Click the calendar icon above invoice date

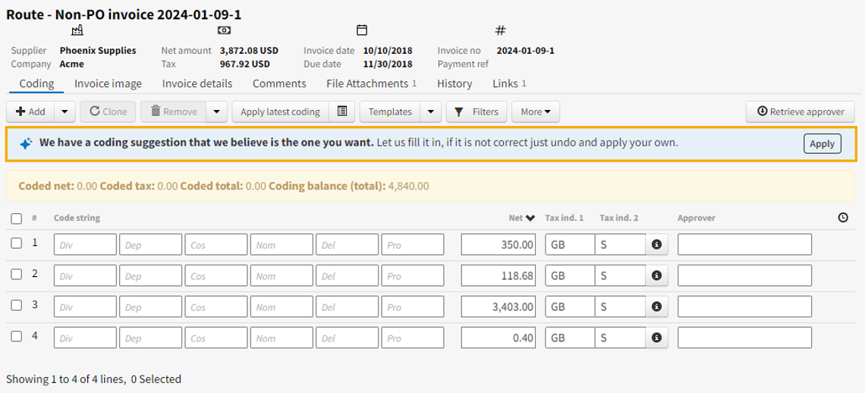[362, 30]
